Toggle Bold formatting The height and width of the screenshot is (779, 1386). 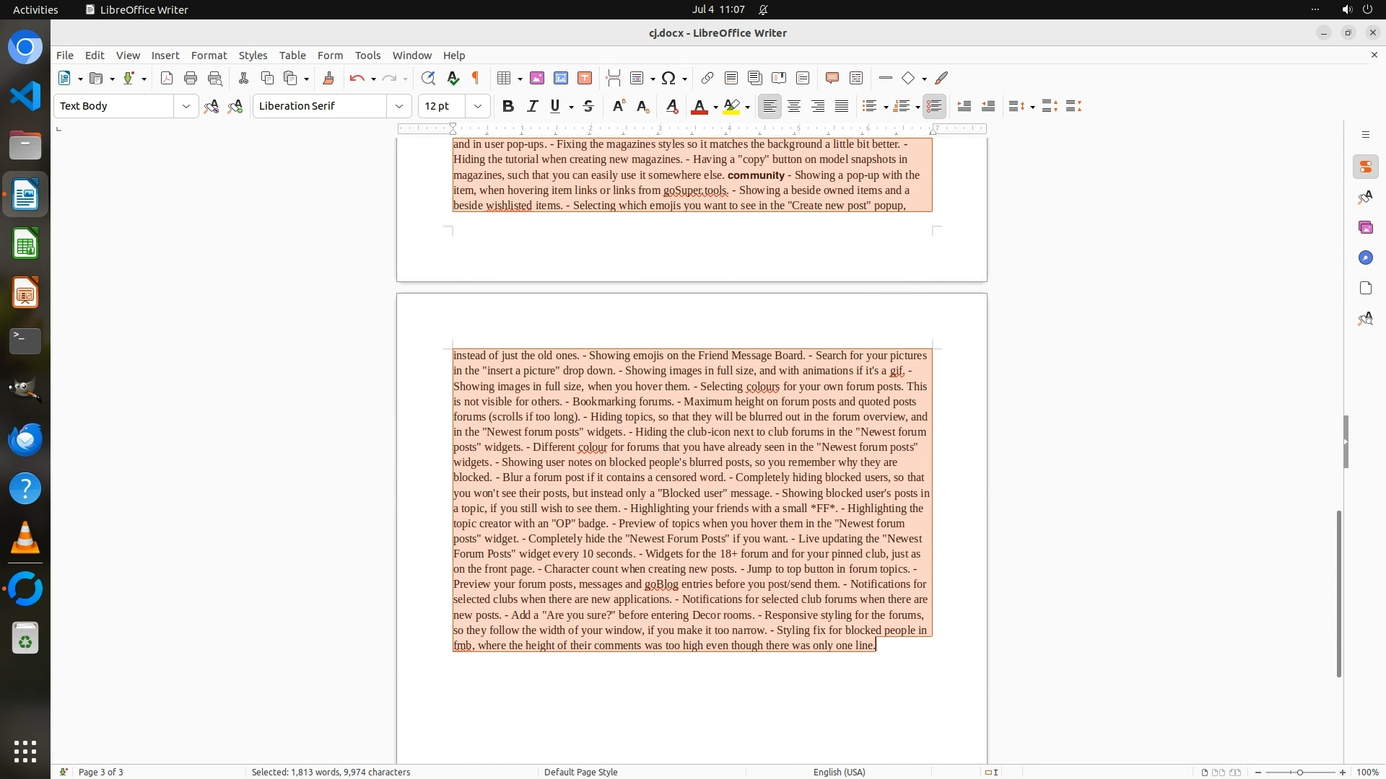click(x=508, y=106)
